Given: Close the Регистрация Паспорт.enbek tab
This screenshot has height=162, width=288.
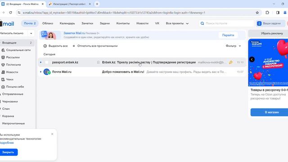Looking at the screenshot, I should [x=90, y=4].
